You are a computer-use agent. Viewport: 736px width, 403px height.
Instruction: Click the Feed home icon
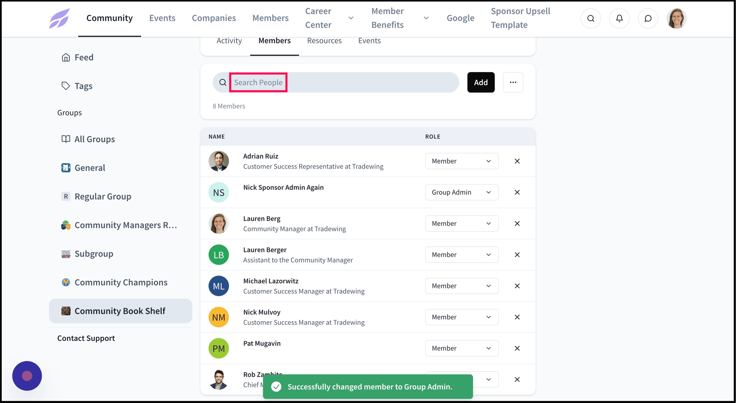point(66,57)
